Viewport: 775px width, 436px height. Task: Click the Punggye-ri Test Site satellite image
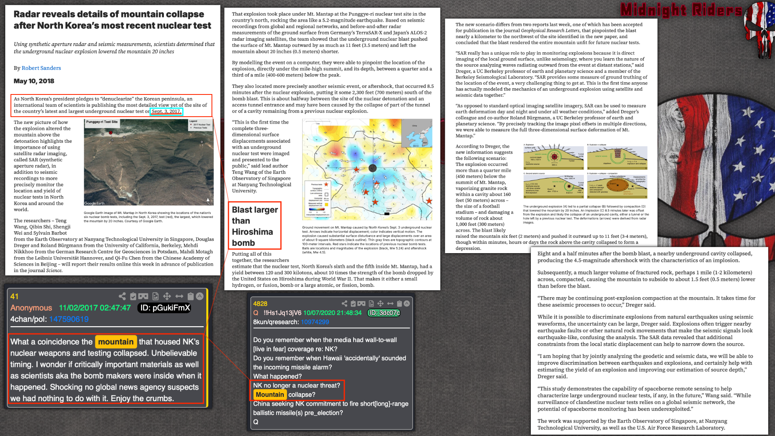(x=149, y=162)
